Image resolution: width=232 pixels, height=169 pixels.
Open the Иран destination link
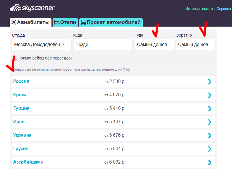point(19,122)
